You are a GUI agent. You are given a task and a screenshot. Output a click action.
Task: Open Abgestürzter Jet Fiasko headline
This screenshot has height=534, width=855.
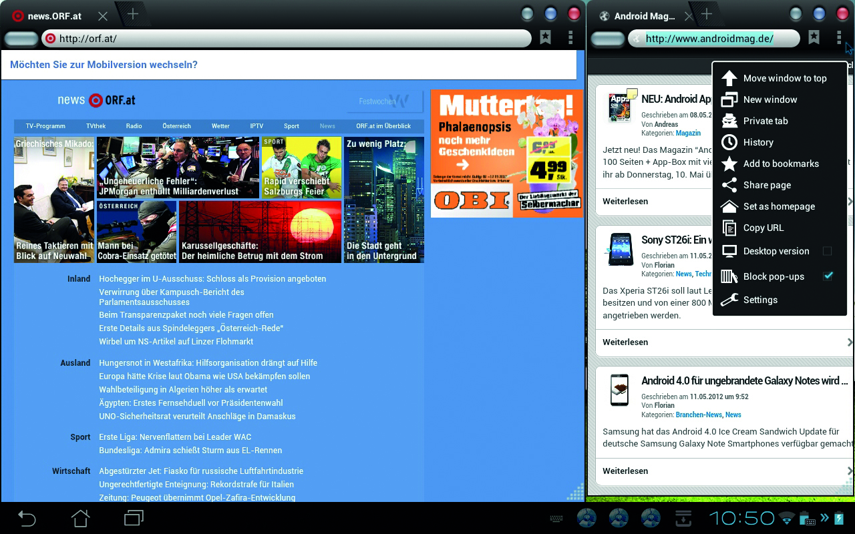[x=201, y=471]
